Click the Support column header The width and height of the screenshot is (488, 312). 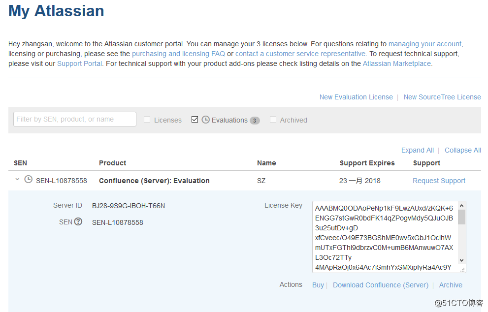[426, 163]
